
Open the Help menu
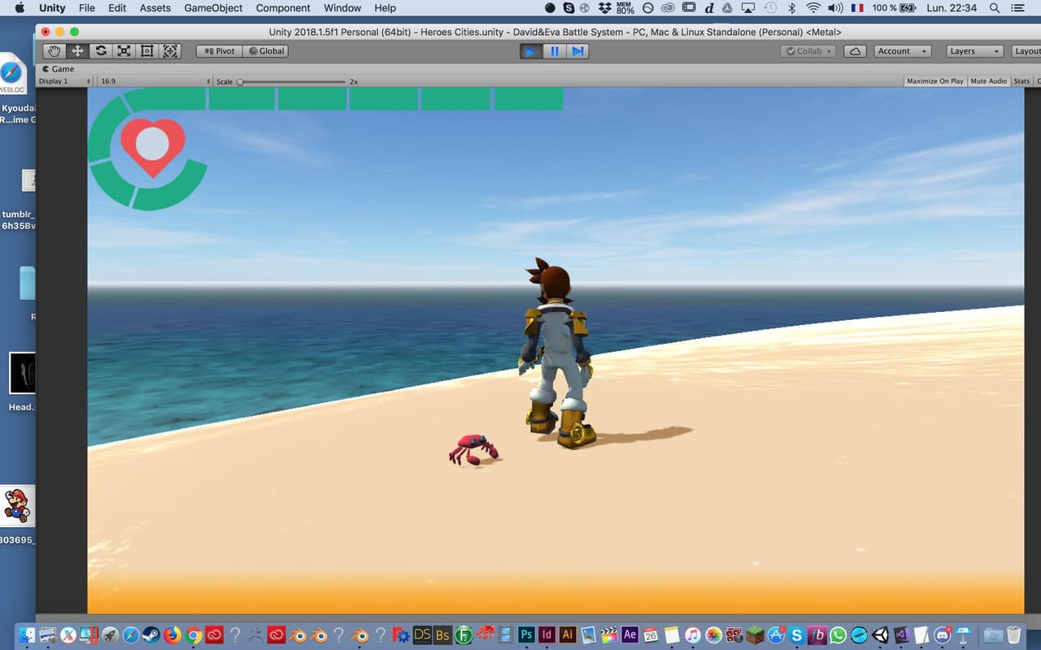(x=385, y=8)
